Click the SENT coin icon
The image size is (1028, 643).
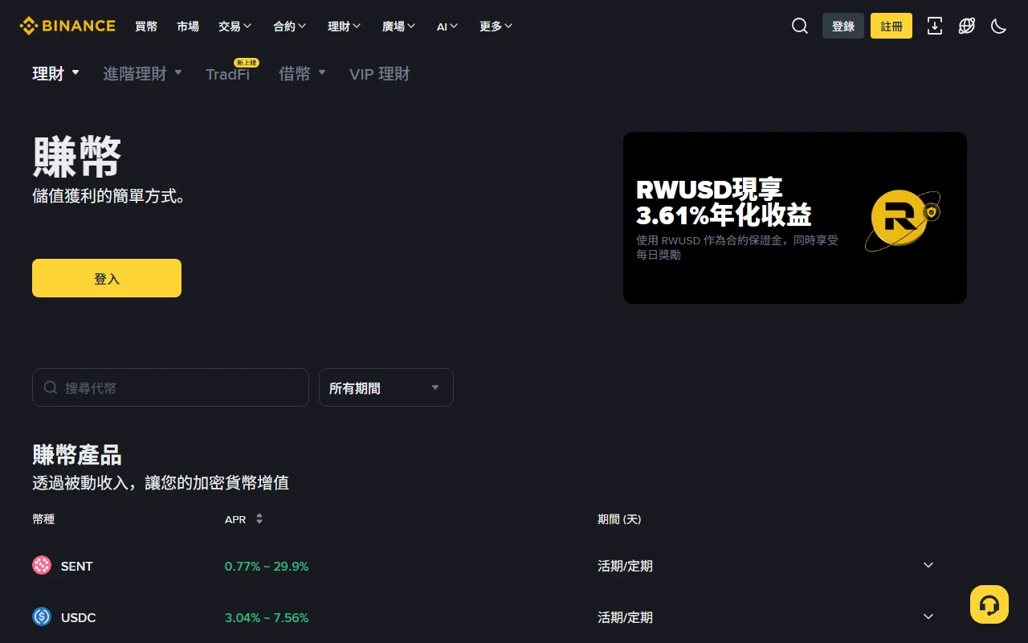[x=42, y=566]
